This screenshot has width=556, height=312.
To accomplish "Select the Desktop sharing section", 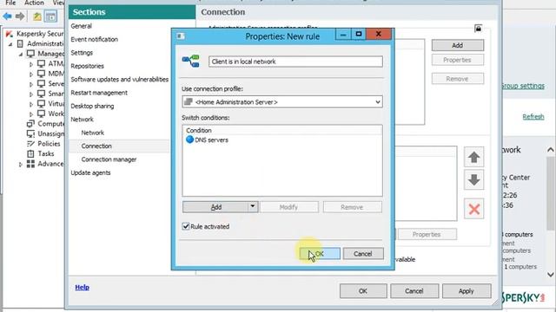I will point(92,106).
